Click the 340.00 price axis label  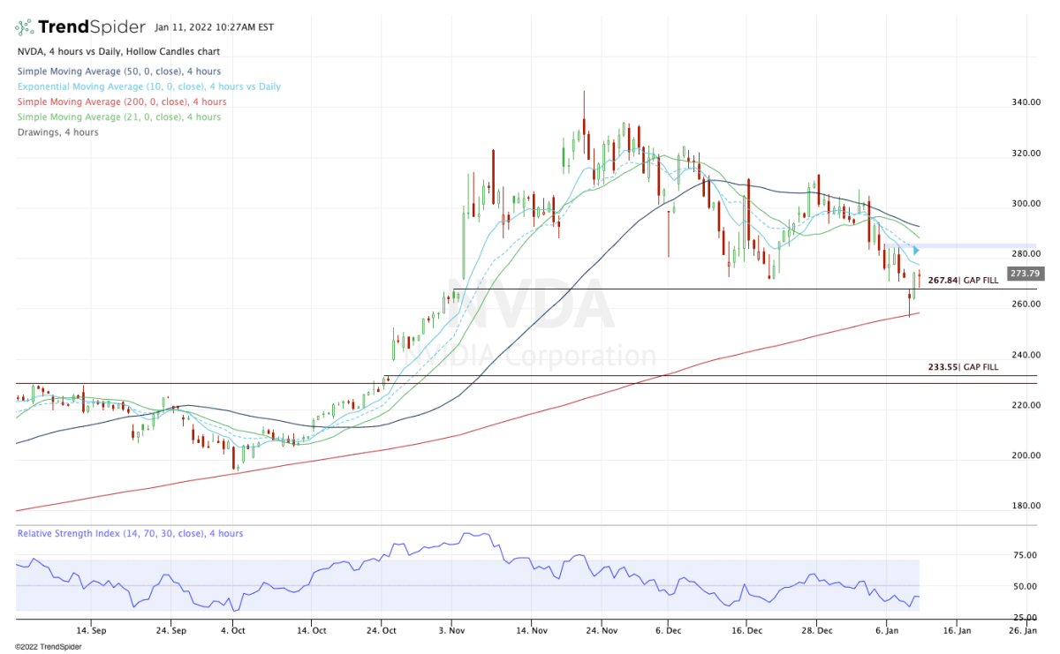(x=1026, y=102)
